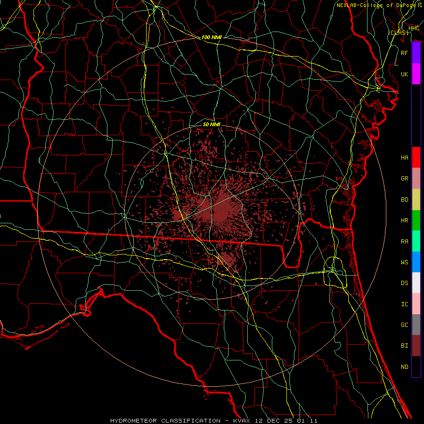Click the BI legend label

coord(405,346)
